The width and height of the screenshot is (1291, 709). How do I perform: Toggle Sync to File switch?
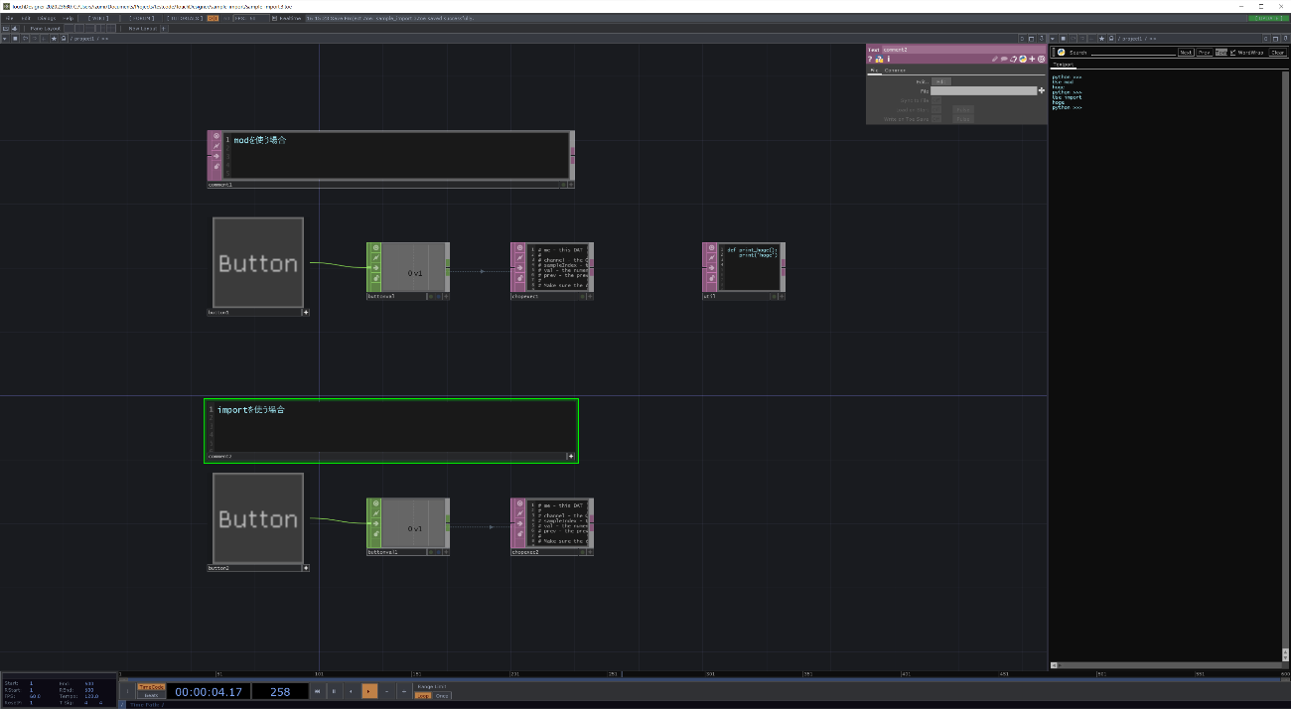[936, 100]
